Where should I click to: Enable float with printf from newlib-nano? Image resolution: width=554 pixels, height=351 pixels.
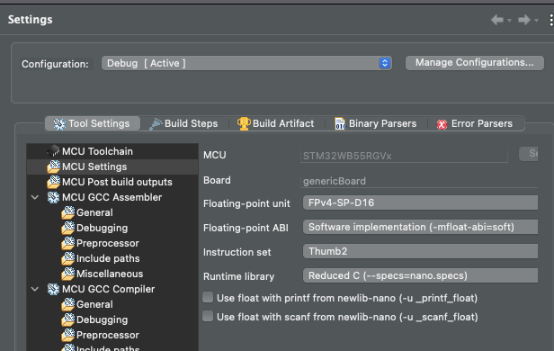[x=208, y=297]
